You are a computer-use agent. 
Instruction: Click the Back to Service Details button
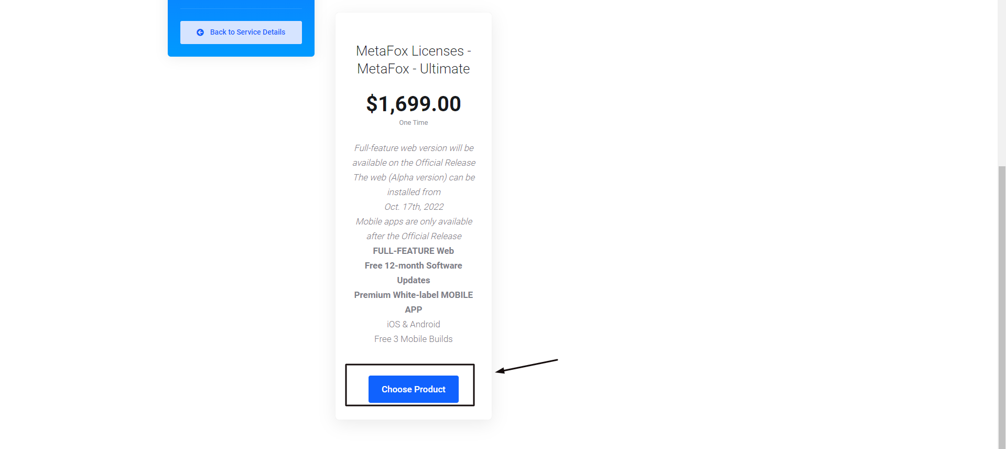click(x=241, y=33)
